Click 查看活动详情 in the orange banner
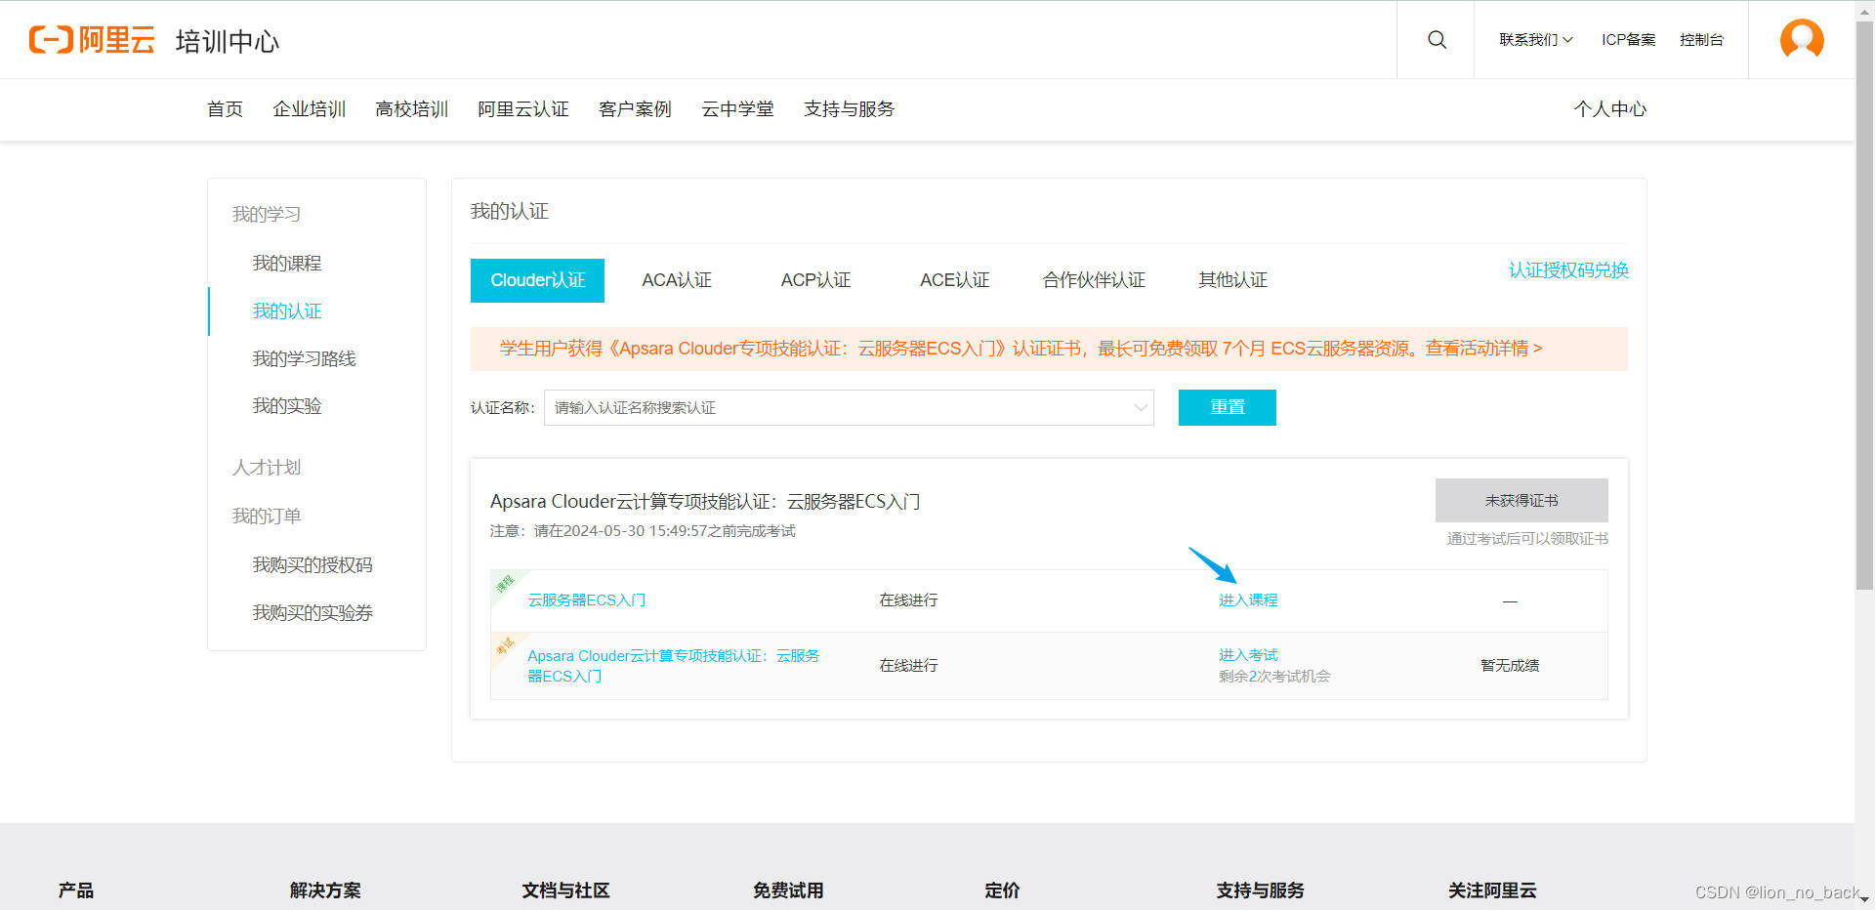Image resolution: width=1875 pixels, height=910 pixels. (1483, 349)
